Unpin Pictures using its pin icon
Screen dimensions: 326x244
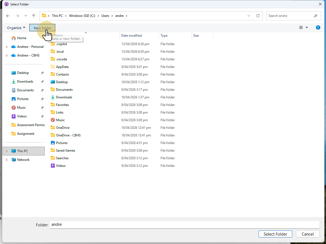[42, 99]
